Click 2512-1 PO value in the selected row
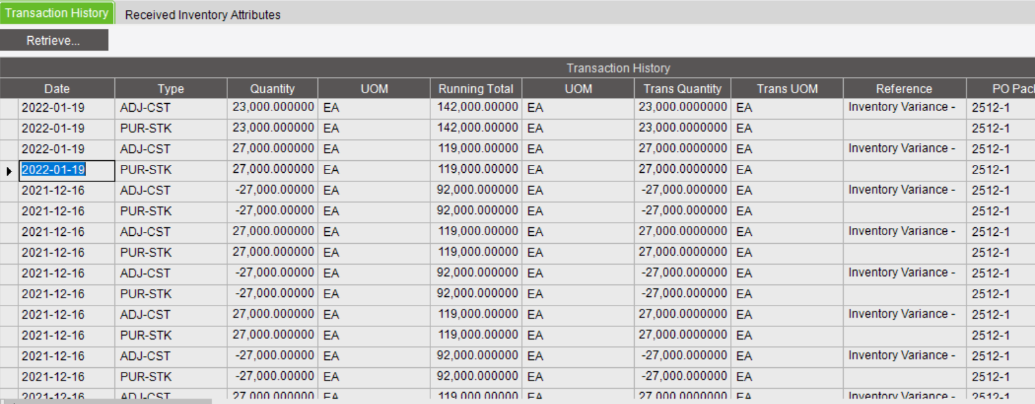This screenshot has height=404, width=1035. tap(1001, 169)
